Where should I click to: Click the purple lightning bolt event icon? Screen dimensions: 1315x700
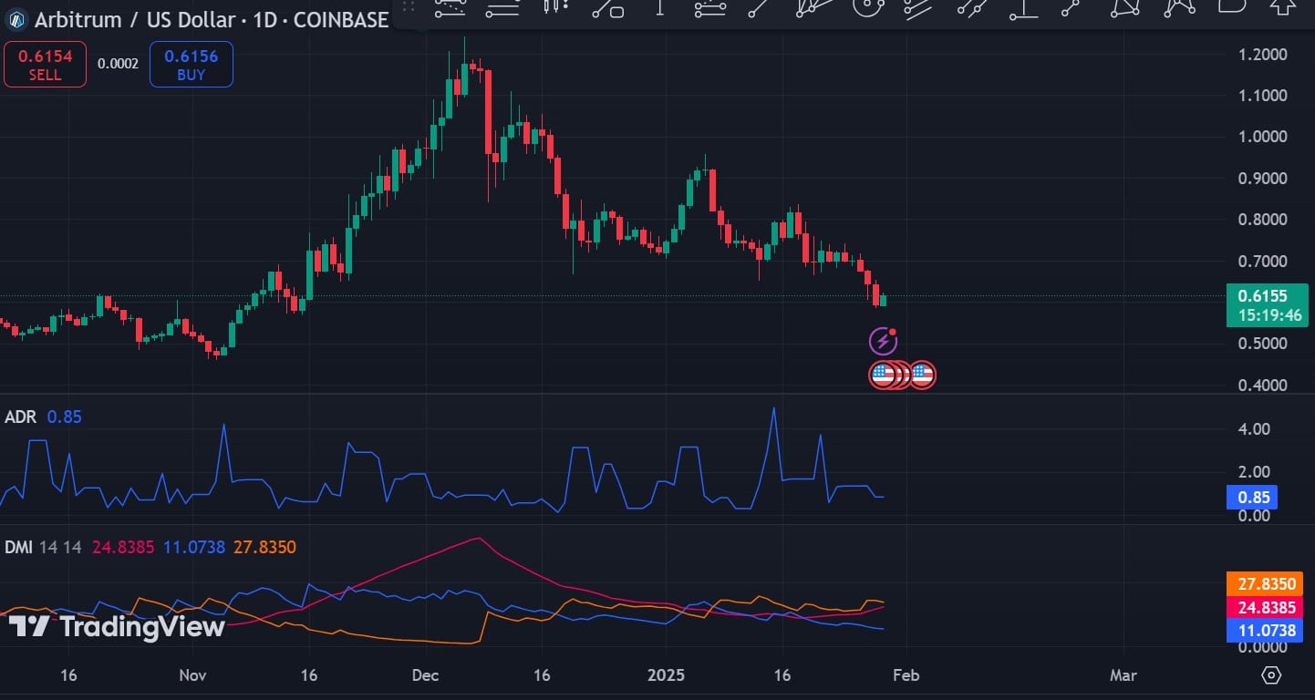tap(883, 342)
